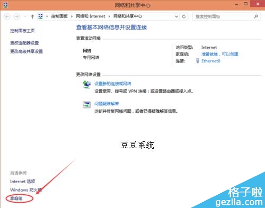This screenshot has height=208, width=265.
Task: Click the search magnifier icon
Action: (256, 16)
